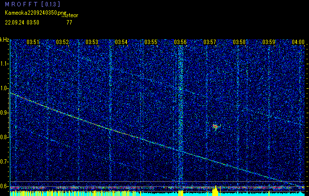Click the 03:52 time axis label

click(x=62, y=42)
